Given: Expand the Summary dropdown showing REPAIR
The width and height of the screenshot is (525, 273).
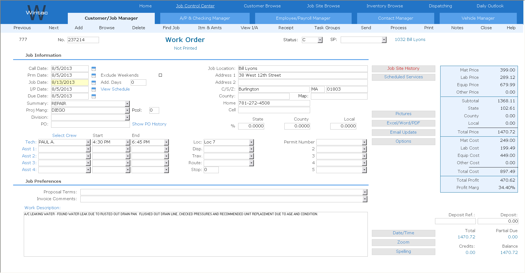Looking at the screenshot, I should pyautogui.click(x=127, y=104).
